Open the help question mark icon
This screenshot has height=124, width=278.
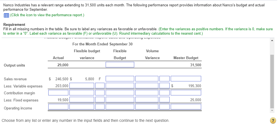click(273, 120)
